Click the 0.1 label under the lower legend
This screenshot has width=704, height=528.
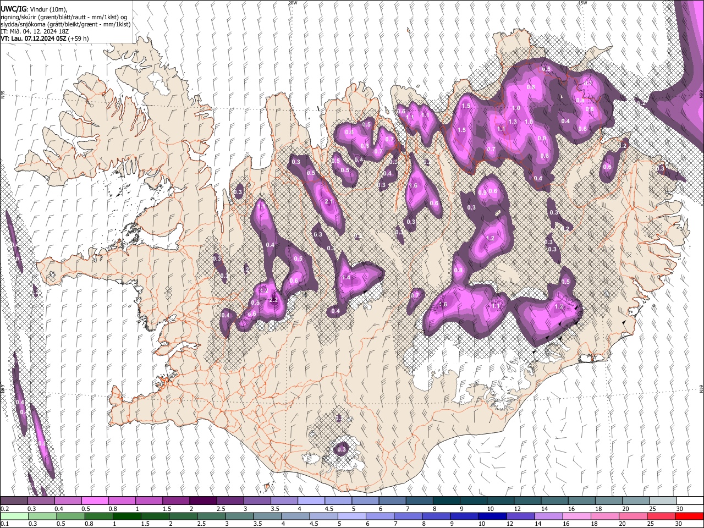click(4, 524)
